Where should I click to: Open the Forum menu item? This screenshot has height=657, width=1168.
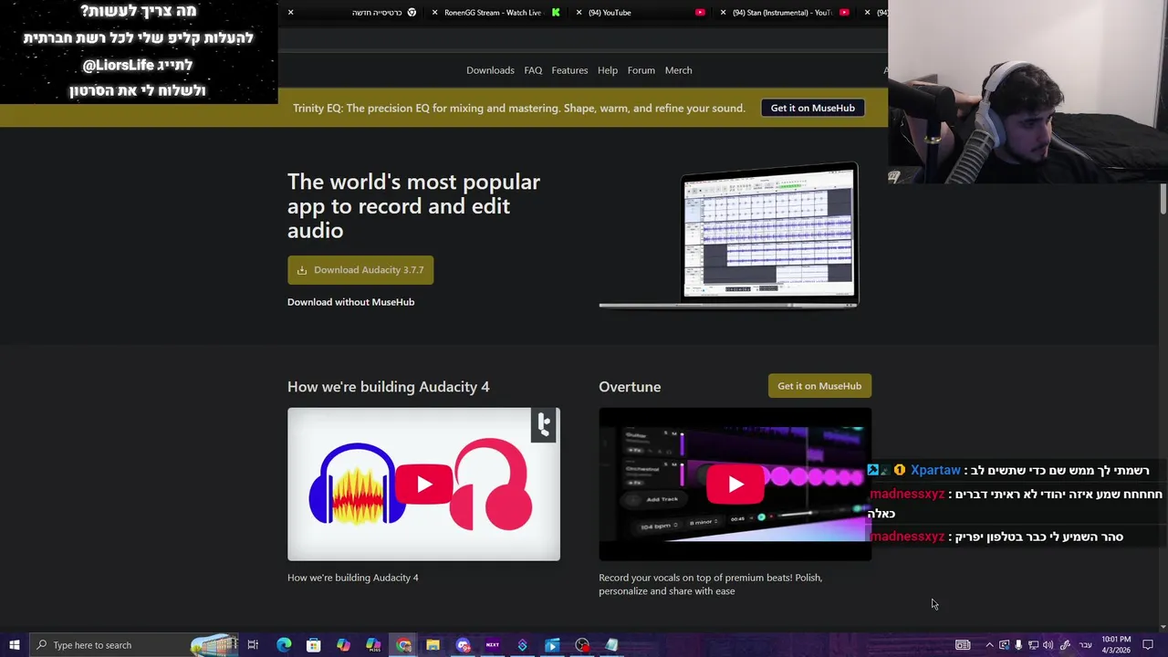click(x=641, y=70)
